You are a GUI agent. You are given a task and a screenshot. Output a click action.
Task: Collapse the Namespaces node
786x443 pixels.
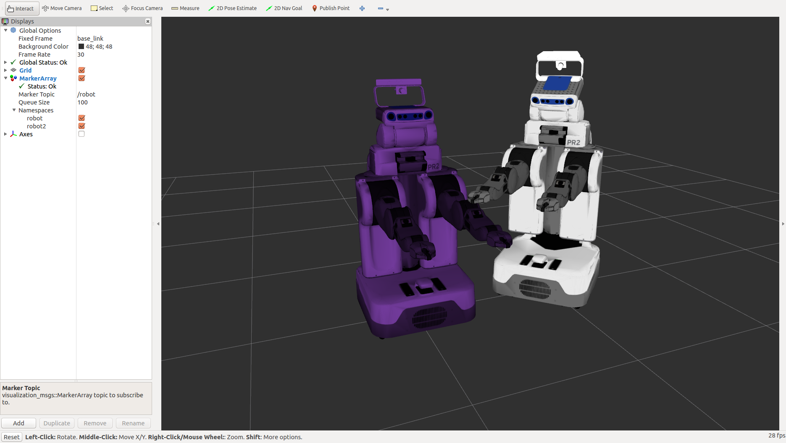(14, 110)
